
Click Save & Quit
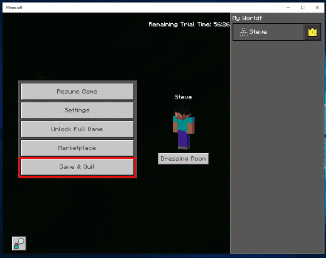point(77,167)
